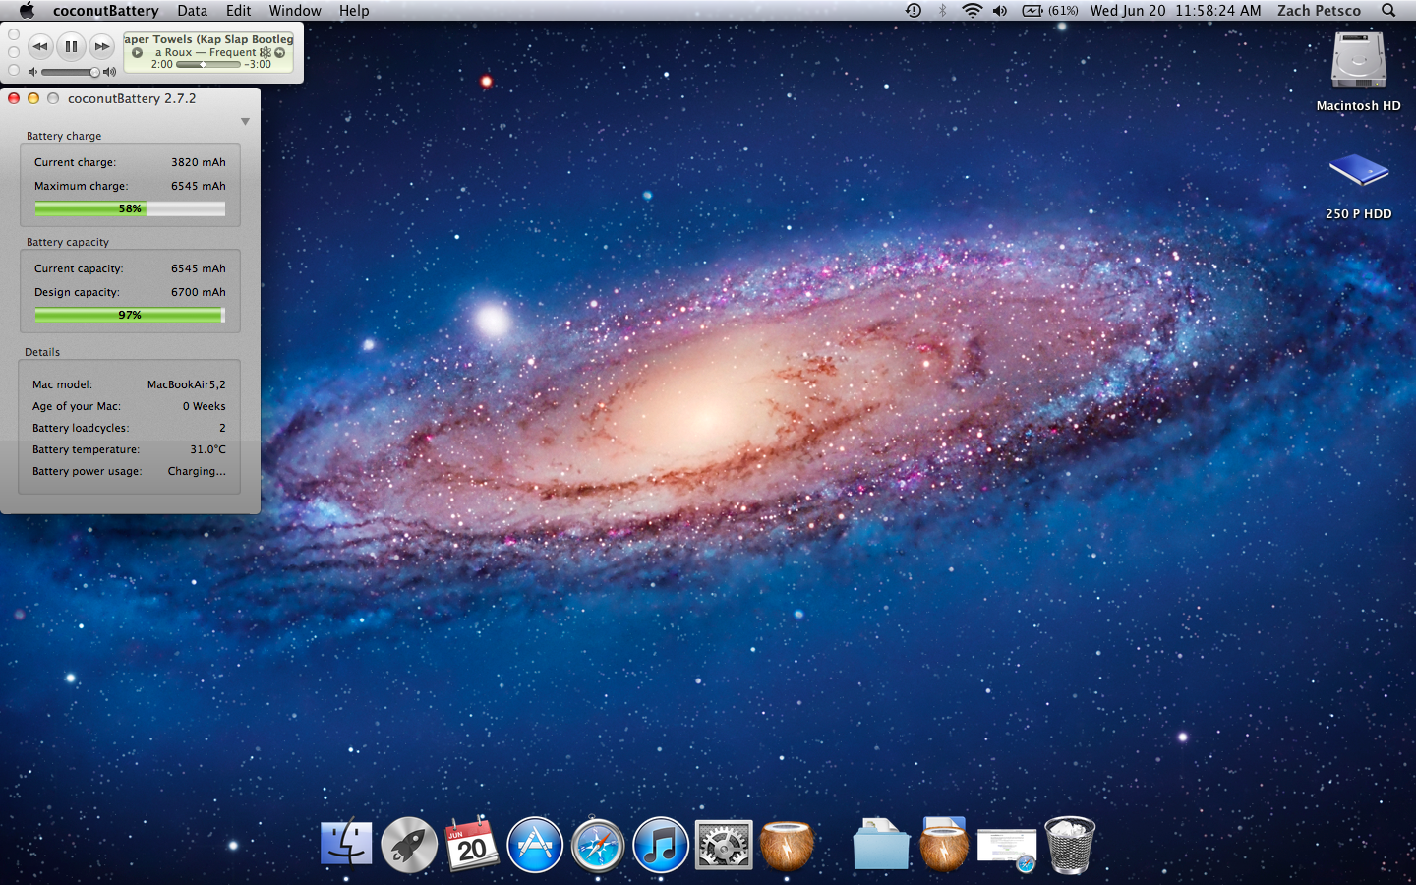Open battery status showing 61%
The height and width of the screenshot is (885, 1416).
click(x=1050, y=11)
